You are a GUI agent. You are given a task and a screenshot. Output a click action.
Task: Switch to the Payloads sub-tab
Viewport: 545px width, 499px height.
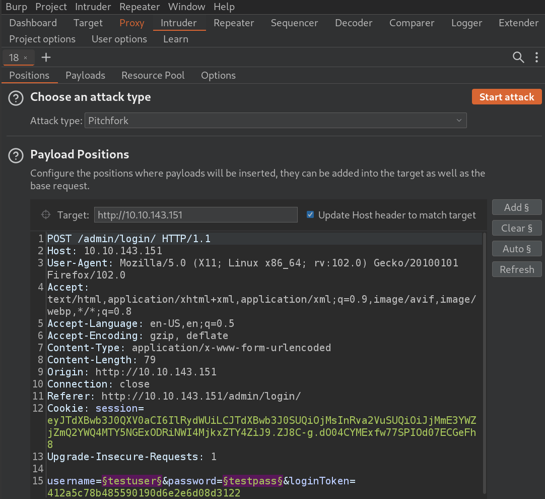click(85, 76)
